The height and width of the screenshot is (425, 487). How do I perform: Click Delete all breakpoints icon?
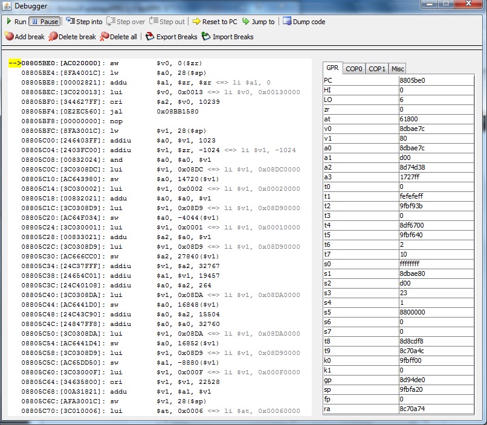click(105, 37)
